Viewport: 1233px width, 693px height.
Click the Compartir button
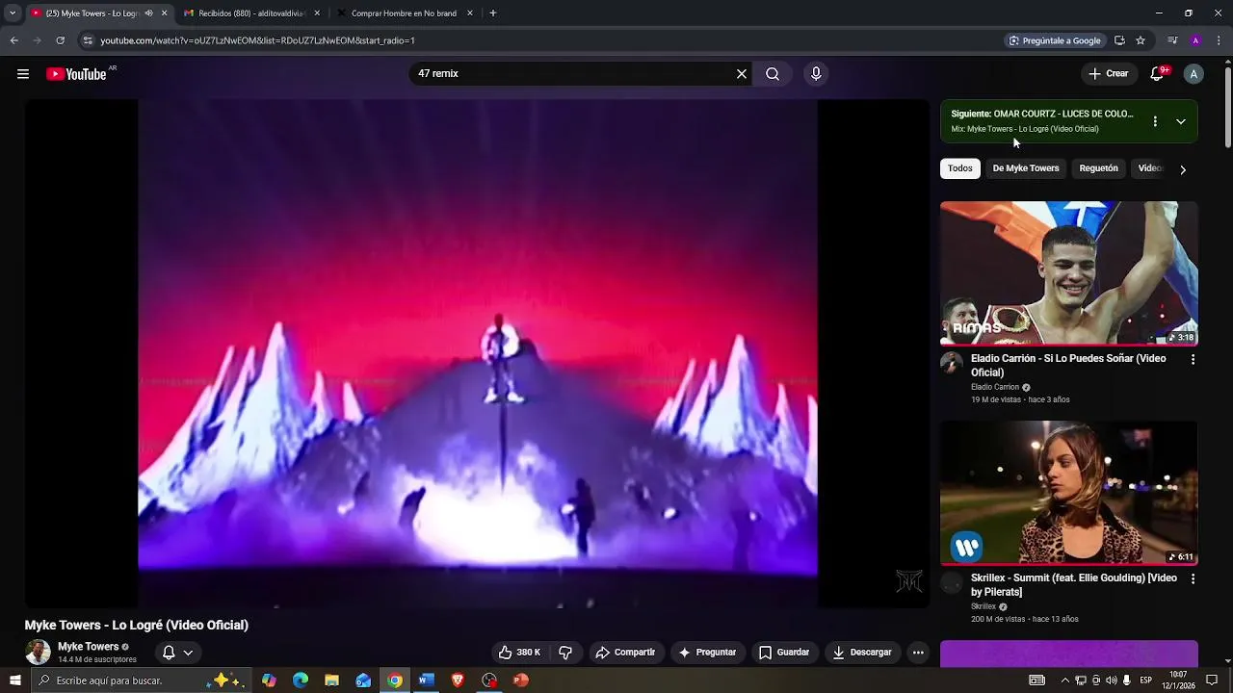pyautogui.click(x=625, y=653)
